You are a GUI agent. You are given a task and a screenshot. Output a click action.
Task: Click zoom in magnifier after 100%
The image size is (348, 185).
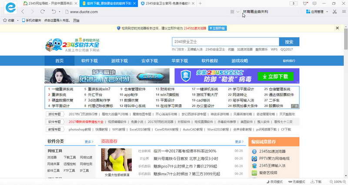tap(344, 182)
